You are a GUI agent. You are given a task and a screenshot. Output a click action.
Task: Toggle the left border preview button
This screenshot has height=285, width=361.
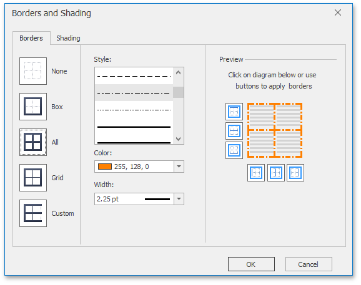(256, 173)
